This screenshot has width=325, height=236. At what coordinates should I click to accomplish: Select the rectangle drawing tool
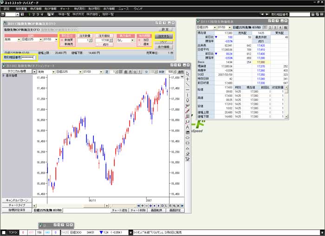[188, 143]
